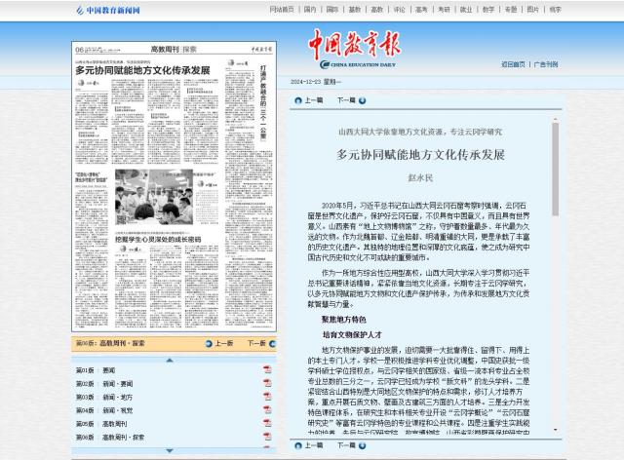
Task: Open the 高考 navigation item
Action: 421,10
